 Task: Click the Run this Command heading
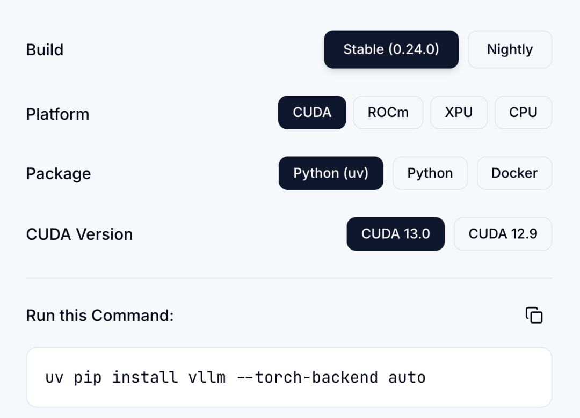pyautogui.click(x=100, y=316)
